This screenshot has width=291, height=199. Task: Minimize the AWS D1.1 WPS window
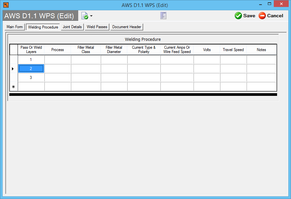(x=261, y=4)
